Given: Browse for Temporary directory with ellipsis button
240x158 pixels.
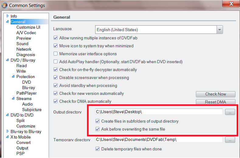Looking at the screenshot, I should coord(230,140).
